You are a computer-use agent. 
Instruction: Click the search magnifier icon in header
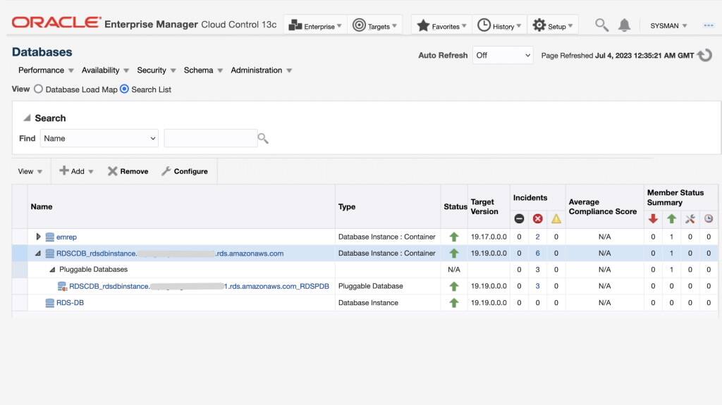point(601,25)
